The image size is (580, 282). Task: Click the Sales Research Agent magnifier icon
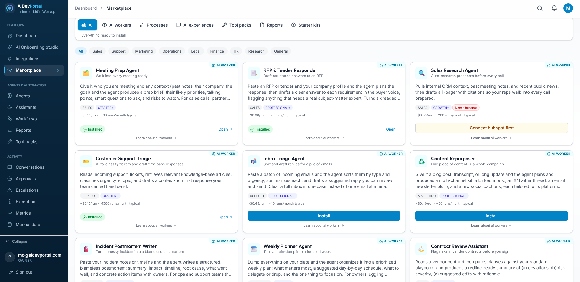[421, 73]
